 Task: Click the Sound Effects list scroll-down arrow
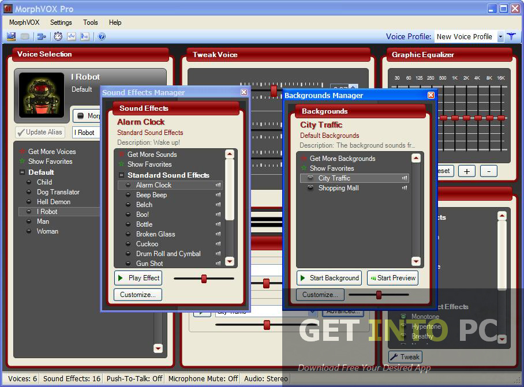coord(230,261)
